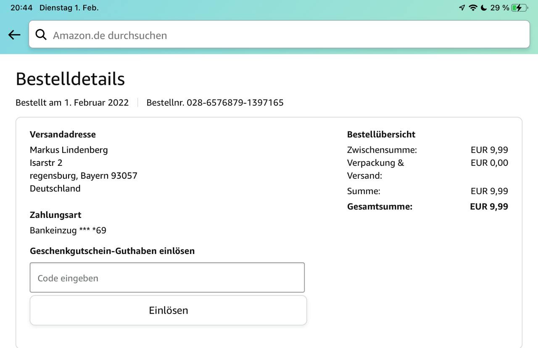Focus the Amazon.de durchsuchen search field
This screenshot has width=538, height=348.
(286, 35)
